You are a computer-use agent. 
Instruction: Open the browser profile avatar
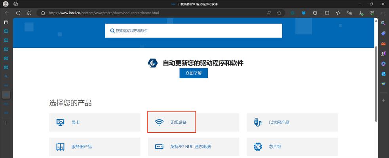[x=5, y=4]
